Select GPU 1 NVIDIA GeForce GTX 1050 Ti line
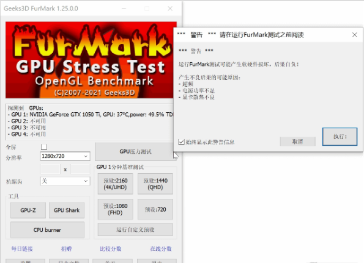Screen dimensions: 364x263 [91, 115]
